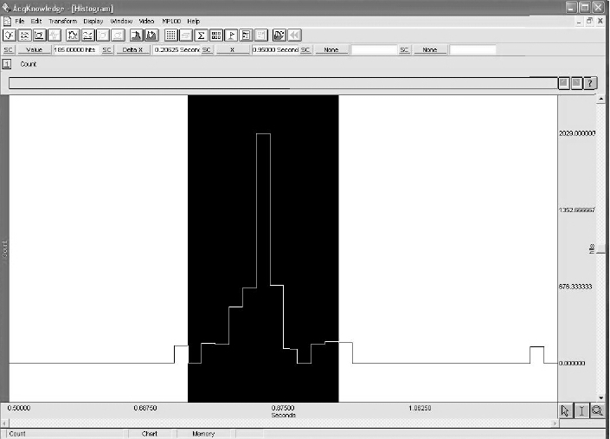The image size is (610, 439).
Task: Select the arrow pointer tool
Action: (x=565, y=411)
